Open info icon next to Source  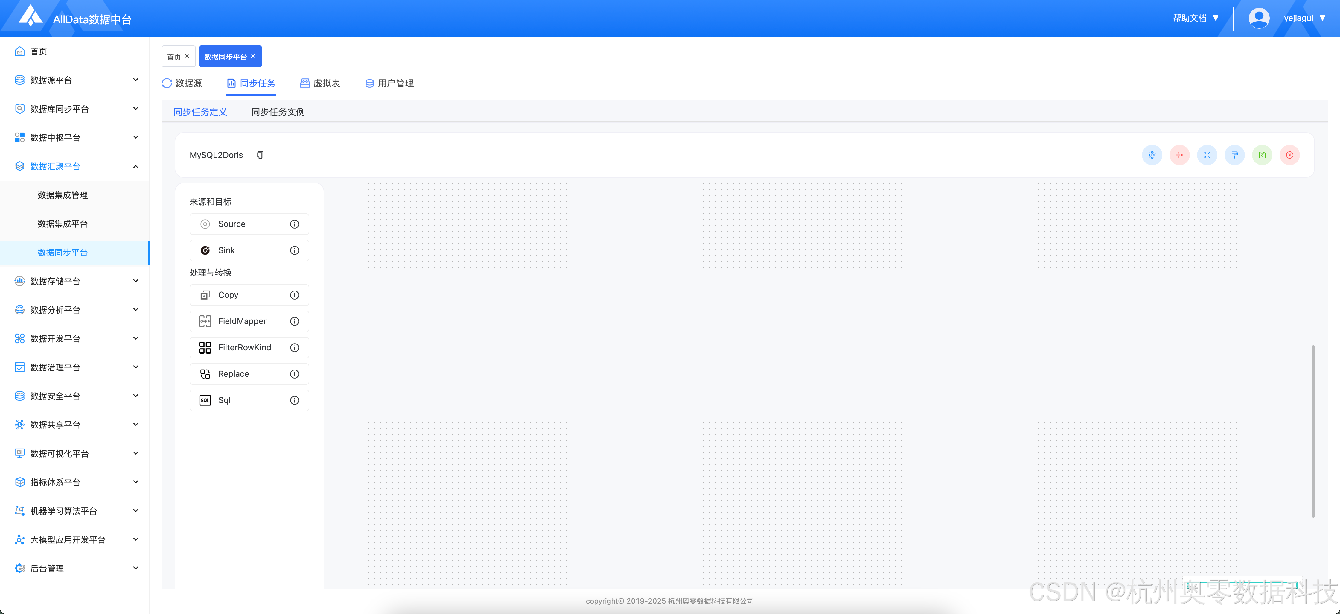pos(294,224)
